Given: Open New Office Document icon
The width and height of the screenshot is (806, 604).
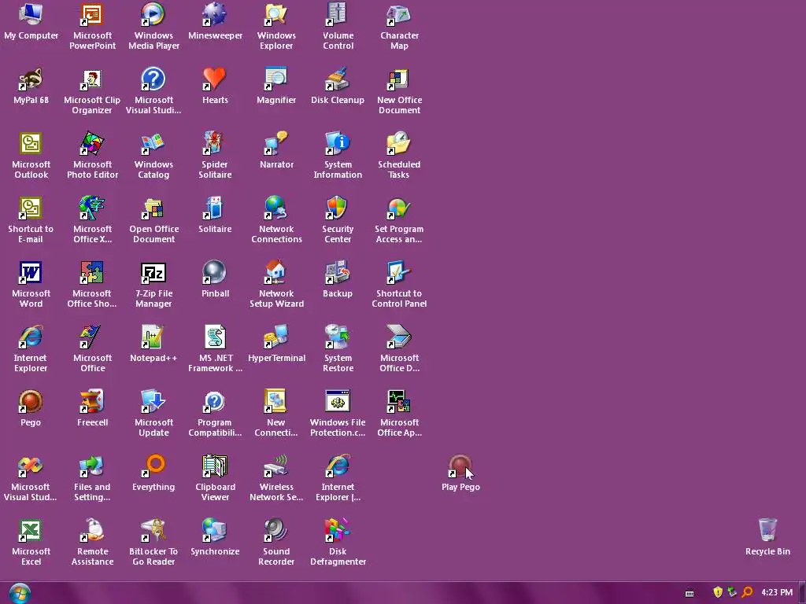Looking at the screenshot, I should coord(399,79).
